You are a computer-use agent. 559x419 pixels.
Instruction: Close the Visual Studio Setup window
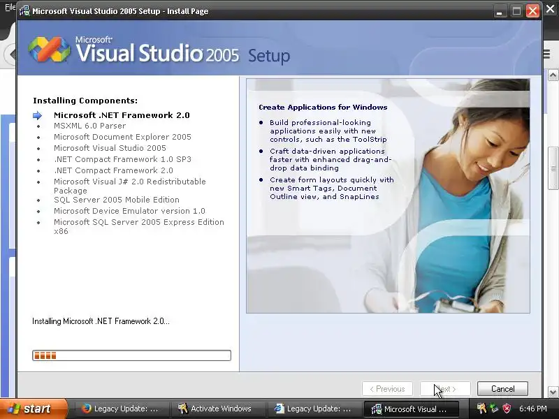tap(532, 11)
